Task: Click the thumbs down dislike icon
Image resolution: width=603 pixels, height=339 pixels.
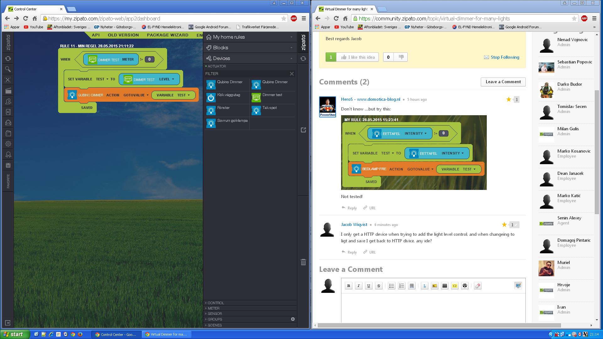Action: (x=401, y=57)
